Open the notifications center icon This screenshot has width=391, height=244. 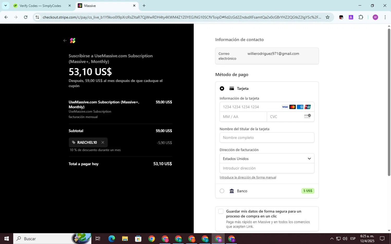382,239
